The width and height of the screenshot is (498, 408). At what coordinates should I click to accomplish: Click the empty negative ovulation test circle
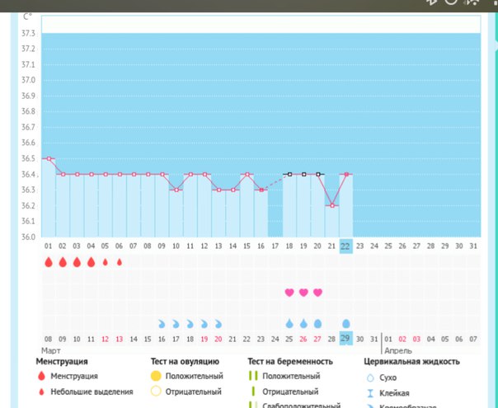(157, 392)
